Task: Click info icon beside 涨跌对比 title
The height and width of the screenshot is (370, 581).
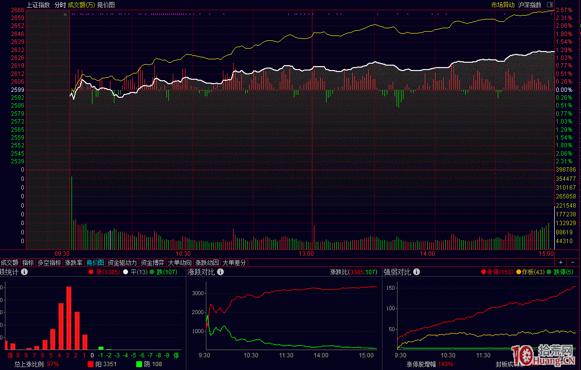Action: (x=220, y=272)
